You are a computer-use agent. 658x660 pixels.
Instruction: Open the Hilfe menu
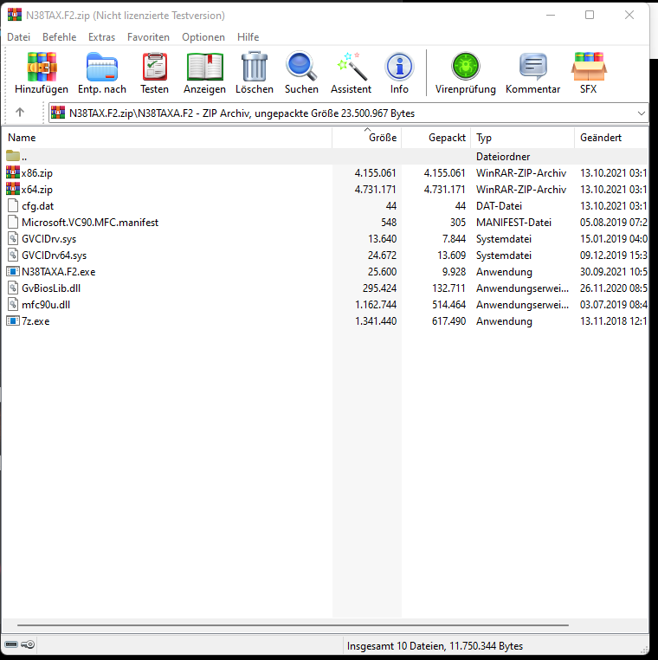pos(248,37)
